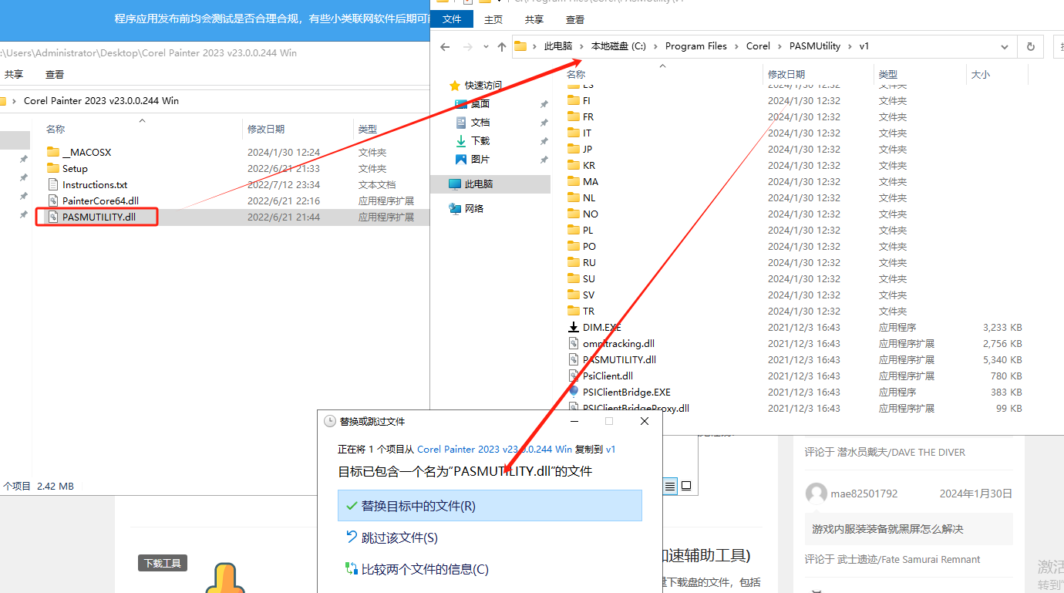Screen dimensions: 1064x593
Task: Open the 查看 tab in the v1 window
Action: click(x=575, y=19)
